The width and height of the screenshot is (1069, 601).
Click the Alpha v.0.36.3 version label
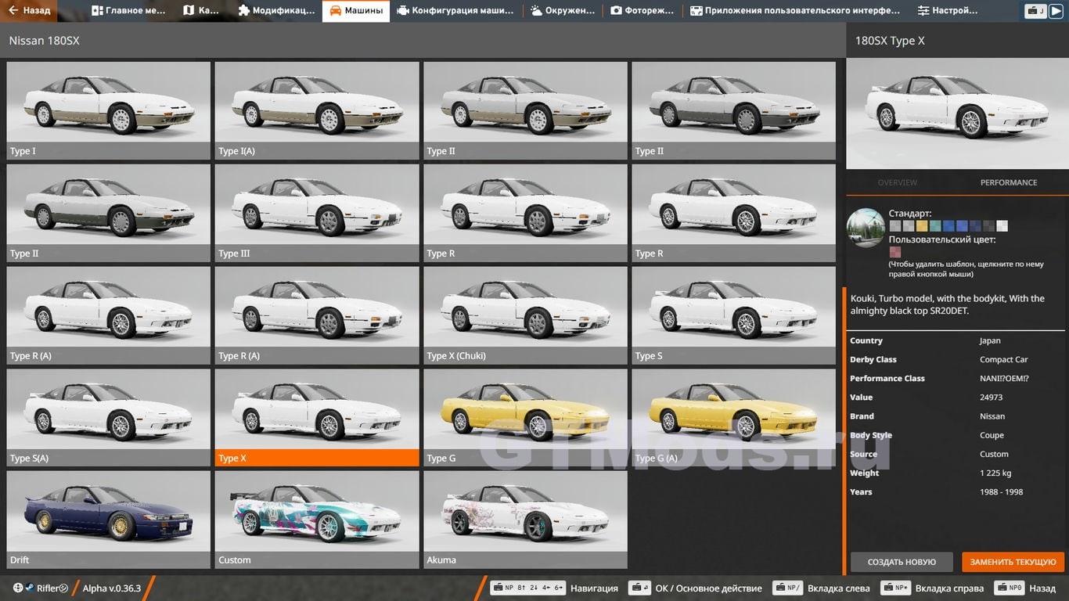pos(112,588)
